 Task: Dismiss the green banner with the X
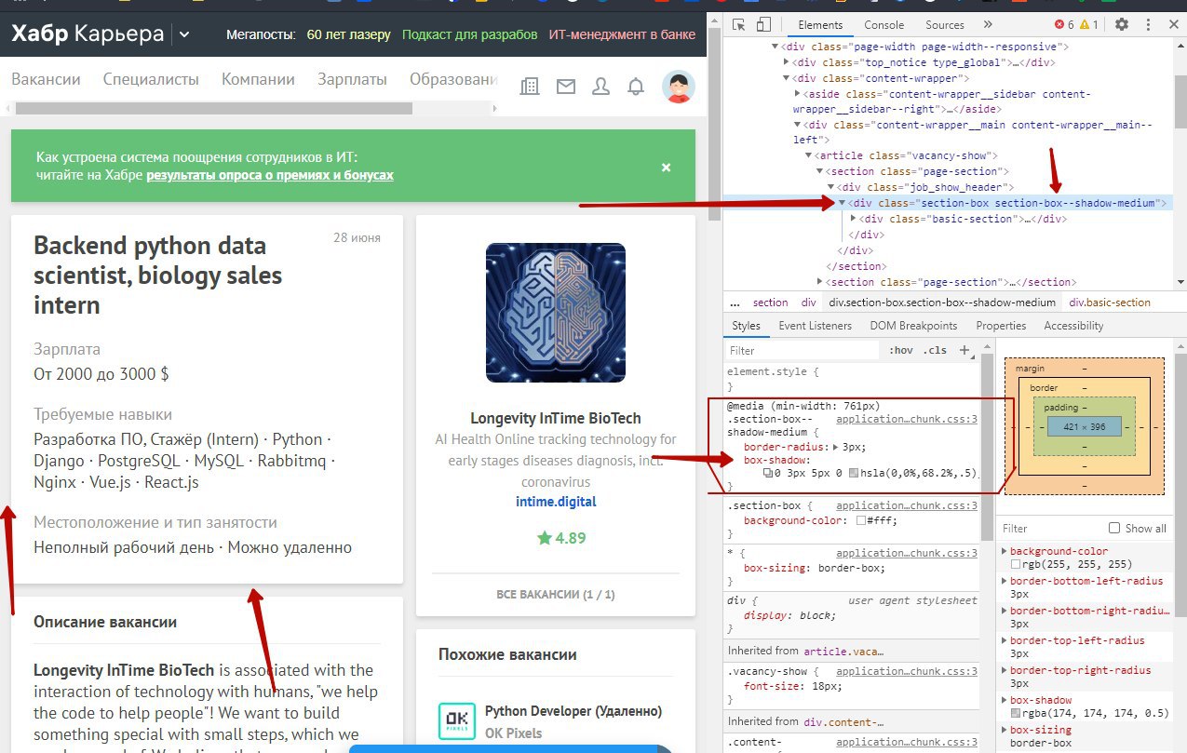click(666, 168)
